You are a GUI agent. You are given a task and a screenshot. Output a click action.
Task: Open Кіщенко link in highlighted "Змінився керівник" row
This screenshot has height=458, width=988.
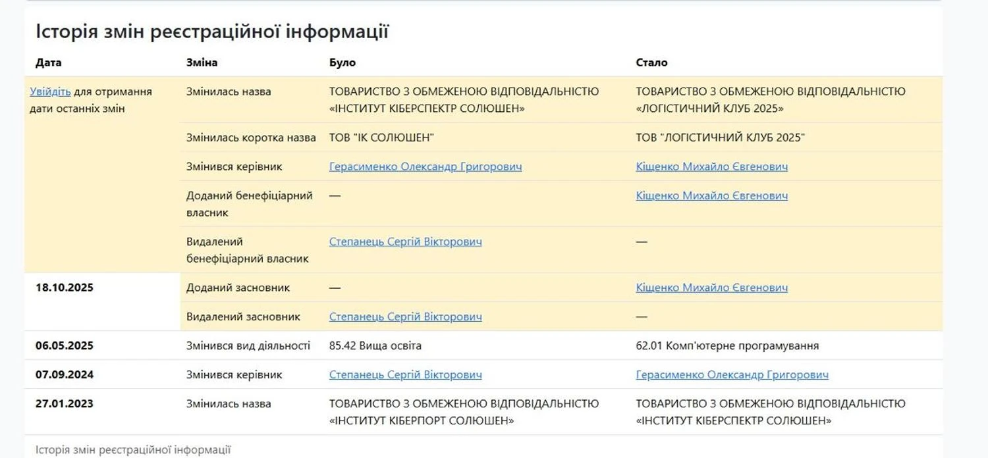[x=711, y=166]
